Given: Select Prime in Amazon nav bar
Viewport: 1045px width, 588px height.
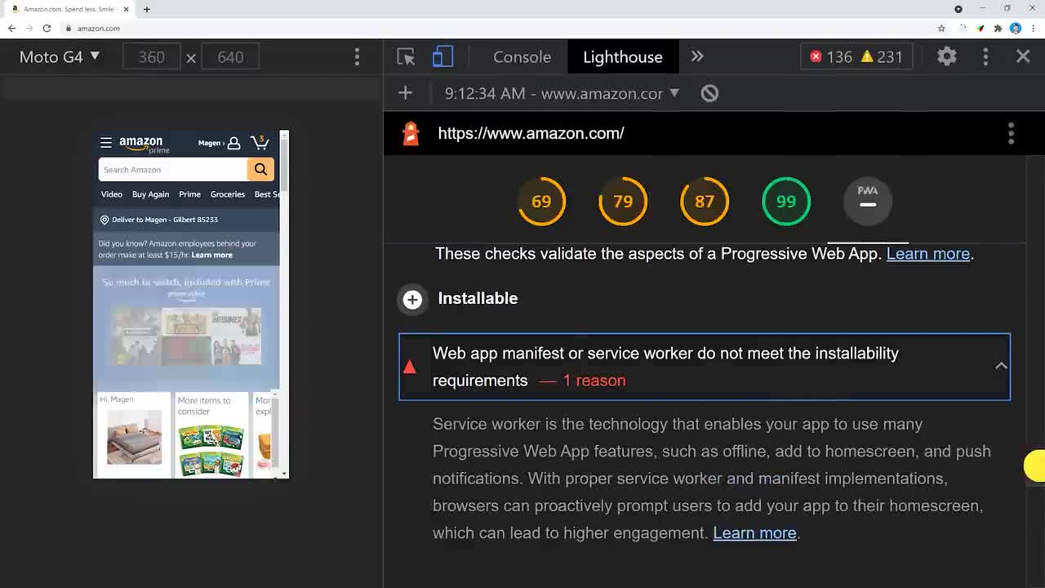Looking at the screenshot, I should 189,194.
